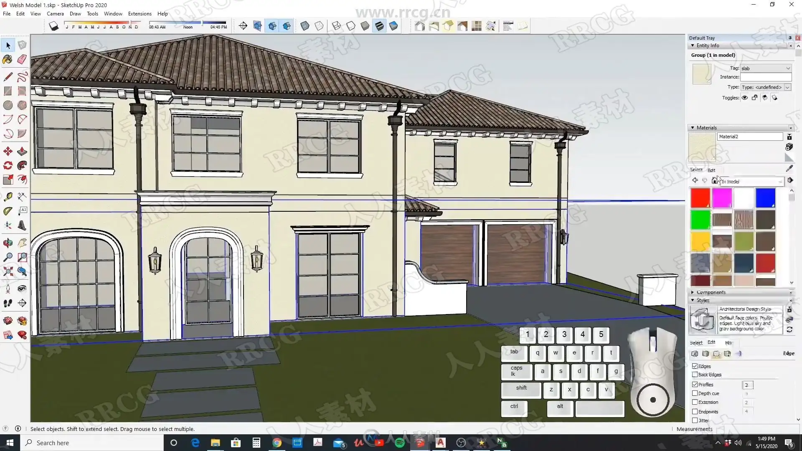802x451 pixels.
Task: Open the Tag dropdown showing slab
Action: (766, 68)
